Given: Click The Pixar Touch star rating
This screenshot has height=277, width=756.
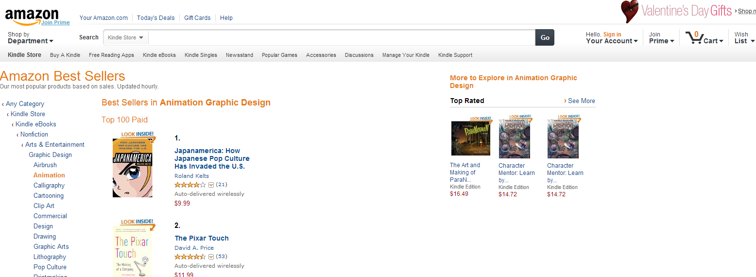Looking at the screenshot, I should (x=190, y=257).
